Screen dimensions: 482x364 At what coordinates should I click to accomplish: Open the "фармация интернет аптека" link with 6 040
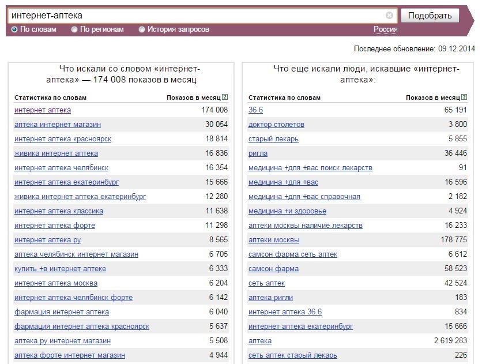pos(62,312)
